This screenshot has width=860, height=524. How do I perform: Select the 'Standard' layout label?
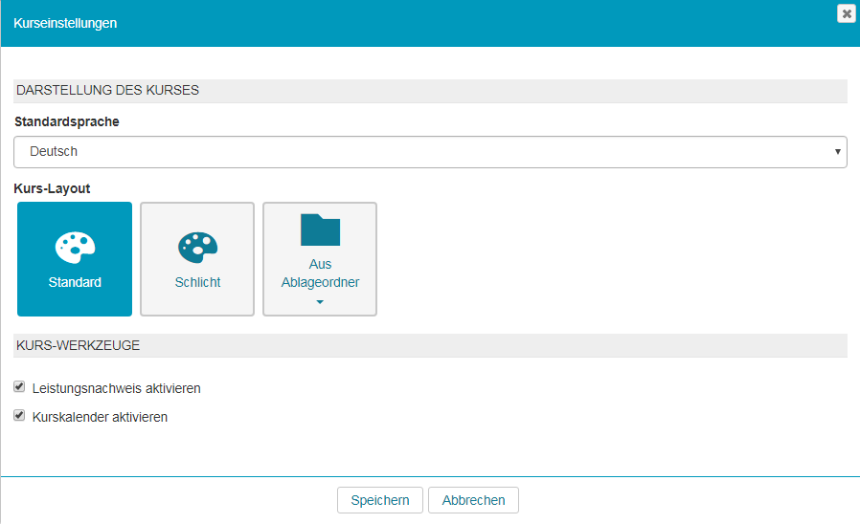[75, 283]
